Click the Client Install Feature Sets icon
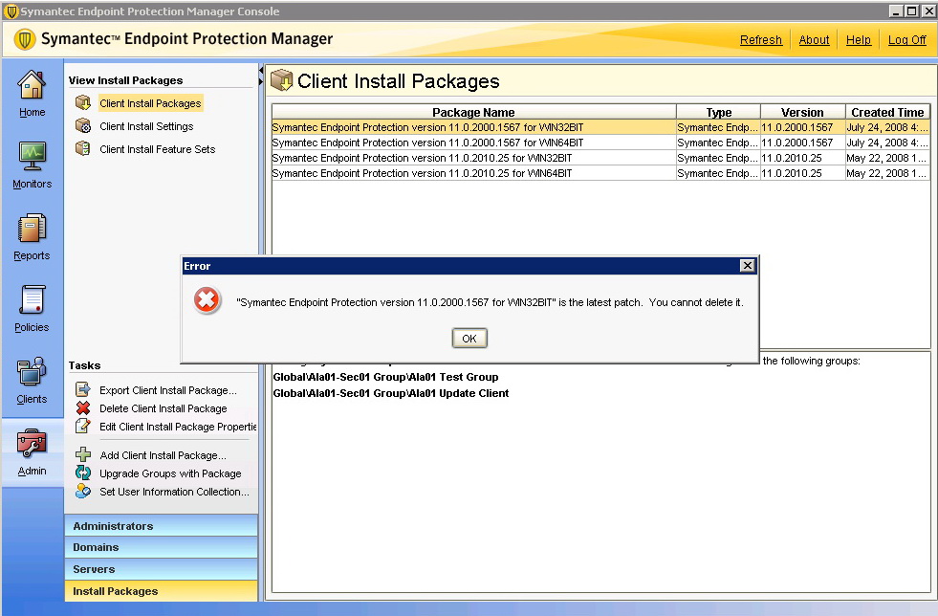 coord(83,148)
